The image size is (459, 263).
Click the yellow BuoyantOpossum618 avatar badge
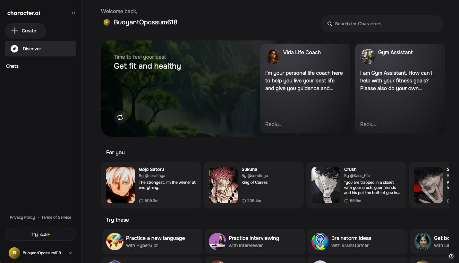tap(106, 22)
